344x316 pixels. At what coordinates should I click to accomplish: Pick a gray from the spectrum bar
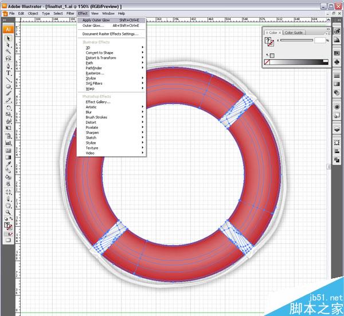299,62
